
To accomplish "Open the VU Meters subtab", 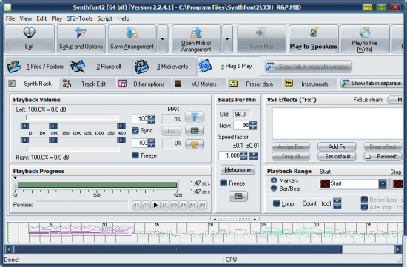I will coord(199,84).
